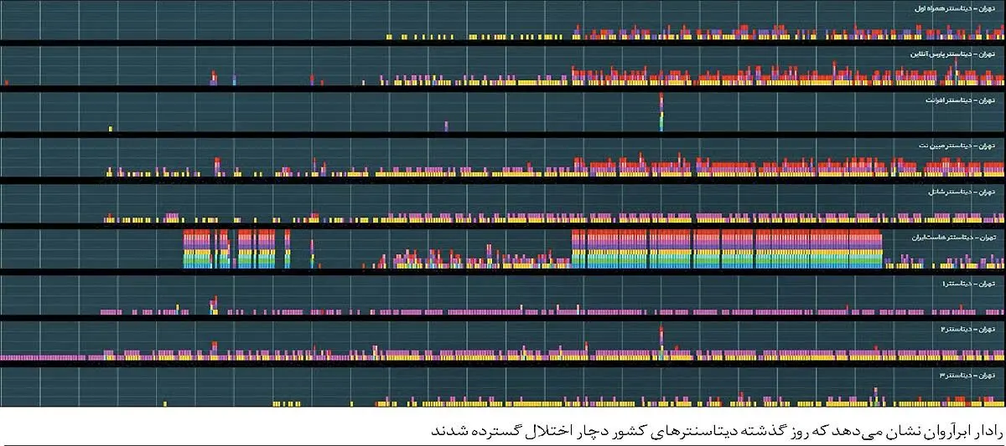This screenshot has width=1006, height=446.
Task: Click the tall spike in the افرانت chart row
Action: click(661, 112)
